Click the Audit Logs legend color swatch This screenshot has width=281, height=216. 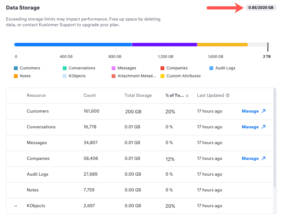211,68
